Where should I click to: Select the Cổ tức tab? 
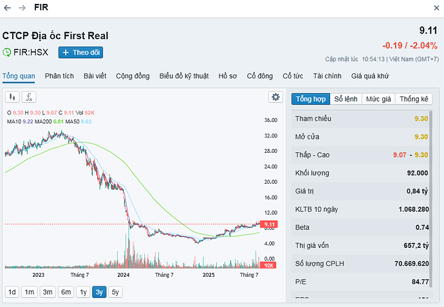293,76
